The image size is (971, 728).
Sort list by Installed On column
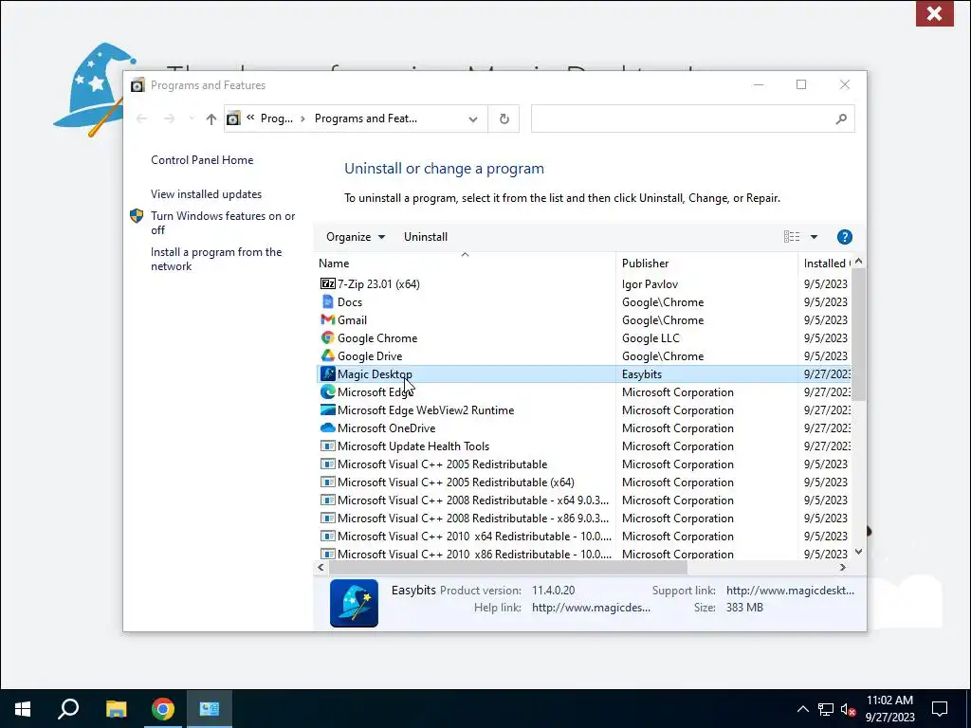click(825, 264)
